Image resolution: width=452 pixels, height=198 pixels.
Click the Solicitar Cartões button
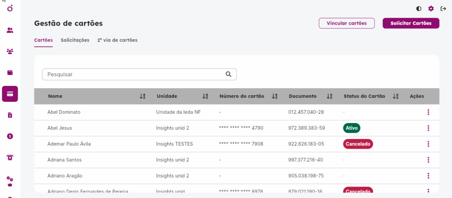pos(411,23)
